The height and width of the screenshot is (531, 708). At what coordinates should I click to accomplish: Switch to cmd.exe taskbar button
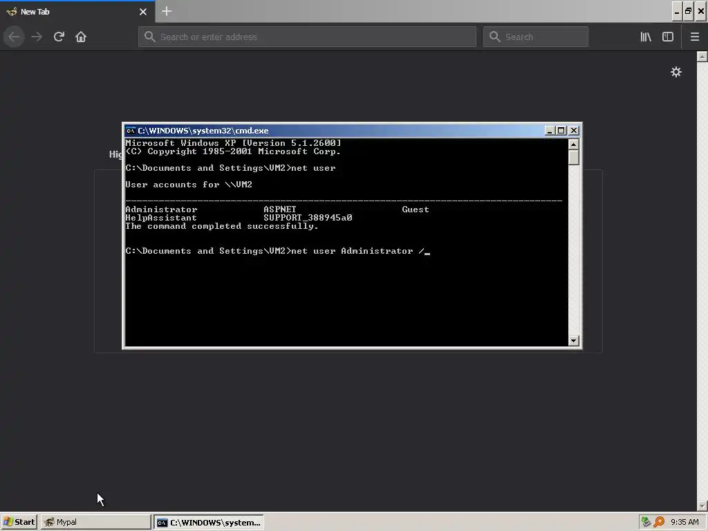point(209,522)
